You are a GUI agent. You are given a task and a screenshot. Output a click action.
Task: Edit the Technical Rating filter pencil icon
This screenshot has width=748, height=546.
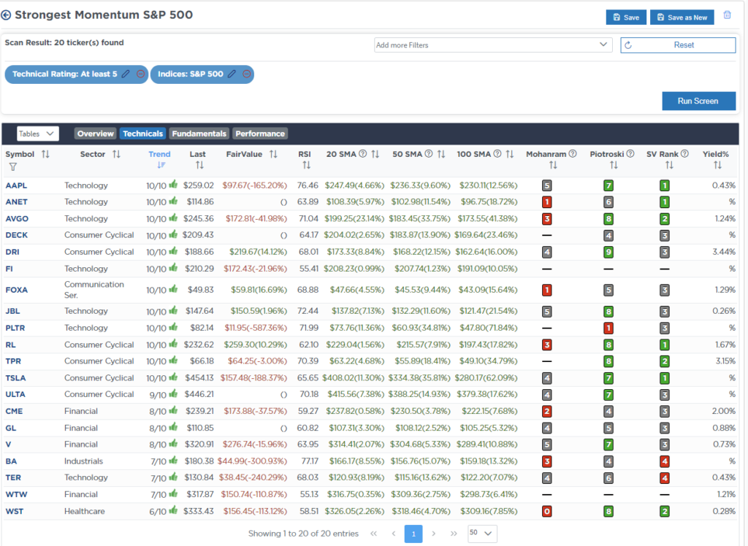tap(126, 74)
